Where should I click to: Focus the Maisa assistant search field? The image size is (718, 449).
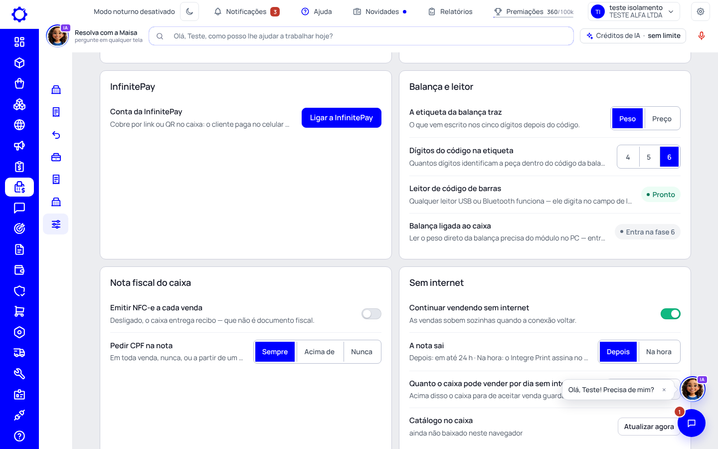click(x=361, y=36)
